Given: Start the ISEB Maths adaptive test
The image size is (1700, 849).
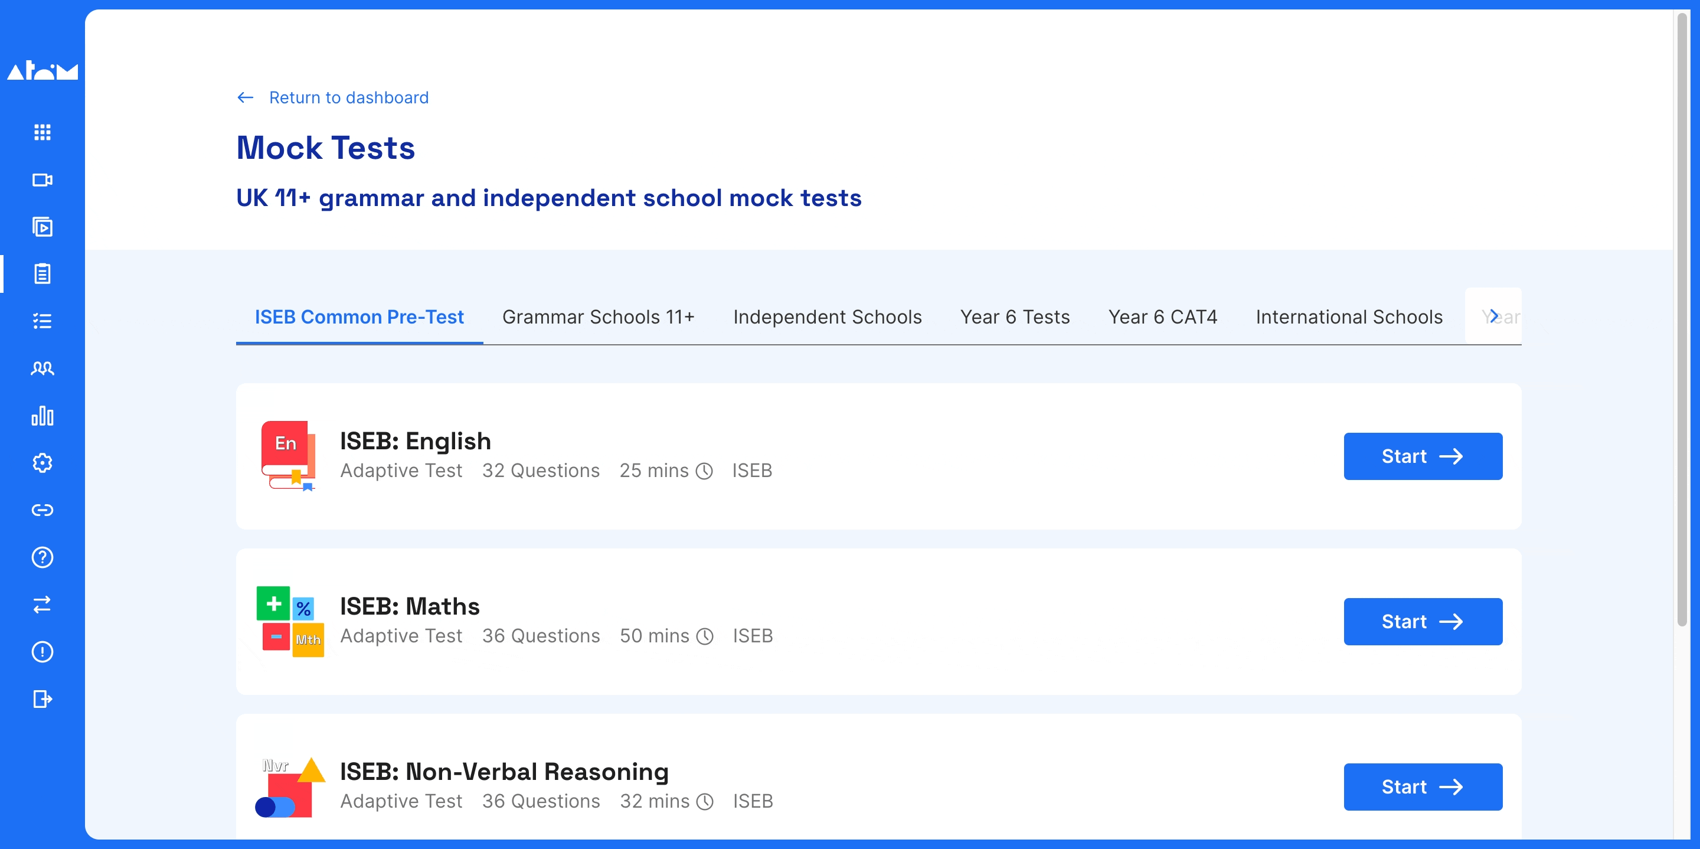Looking at the screenshot, I should tap(1423, 619).
